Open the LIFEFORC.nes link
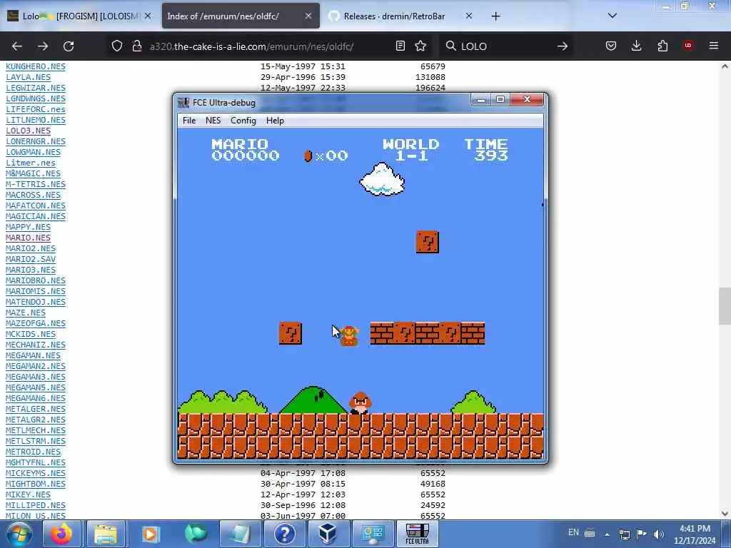 point(36,109)
